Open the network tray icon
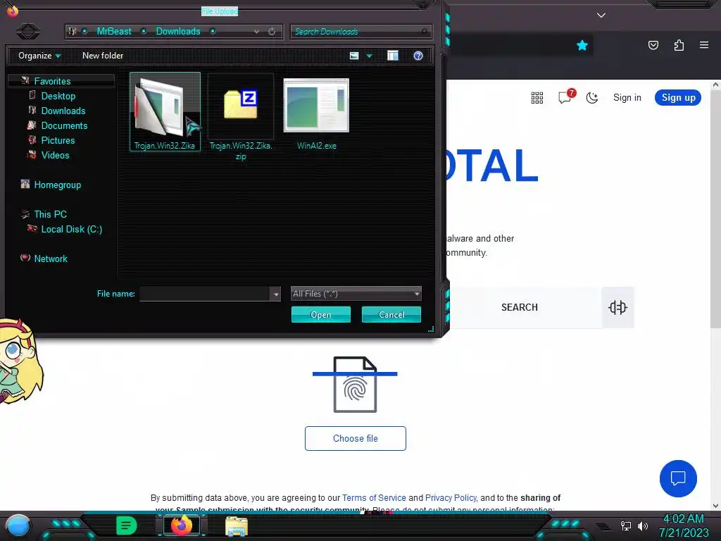The width and height of the screenshot is (721, 541). coord(626,526)
